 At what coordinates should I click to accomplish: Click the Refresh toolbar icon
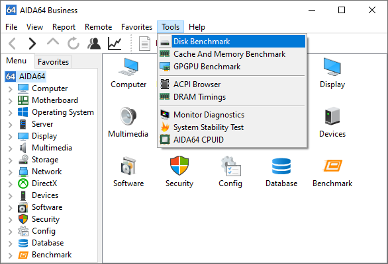point(73,44)
